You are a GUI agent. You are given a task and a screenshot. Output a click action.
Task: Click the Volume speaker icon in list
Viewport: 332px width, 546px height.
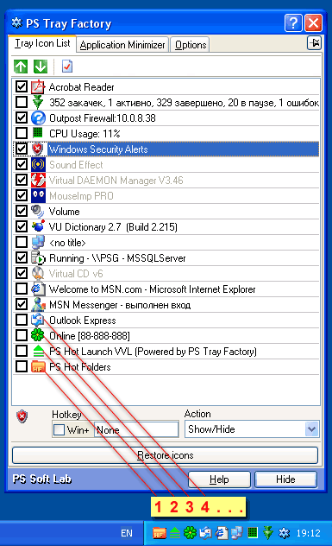tap(38, 212)
